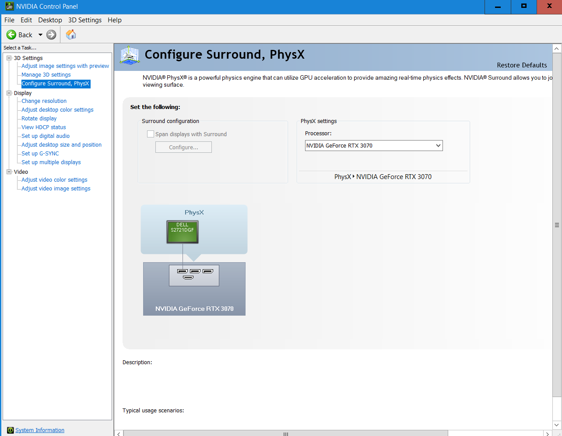Collapse the Video tree node
Image resolution: width=562 pixels, height=436 pixels.
[x=9, y=172]
